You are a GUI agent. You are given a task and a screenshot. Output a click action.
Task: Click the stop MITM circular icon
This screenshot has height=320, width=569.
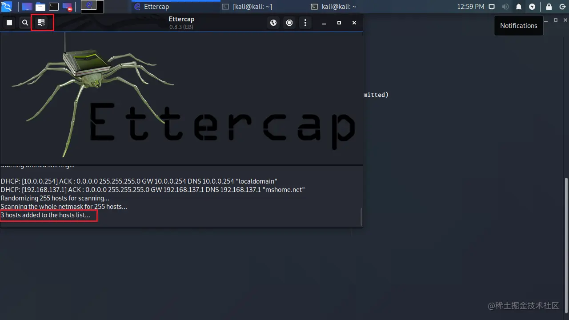click(289, 23)
